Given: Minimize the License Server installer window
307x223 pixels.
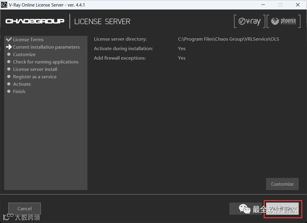Looking at the screenshot, I should [263, 5].
